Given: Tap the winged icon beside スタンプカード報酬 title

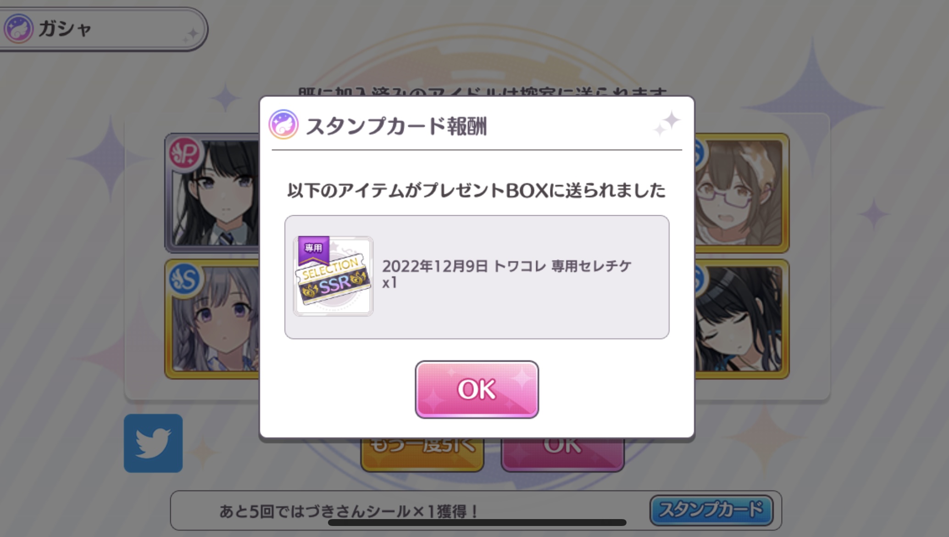Looking at the screenshot, I should click(x=283, y=124).
